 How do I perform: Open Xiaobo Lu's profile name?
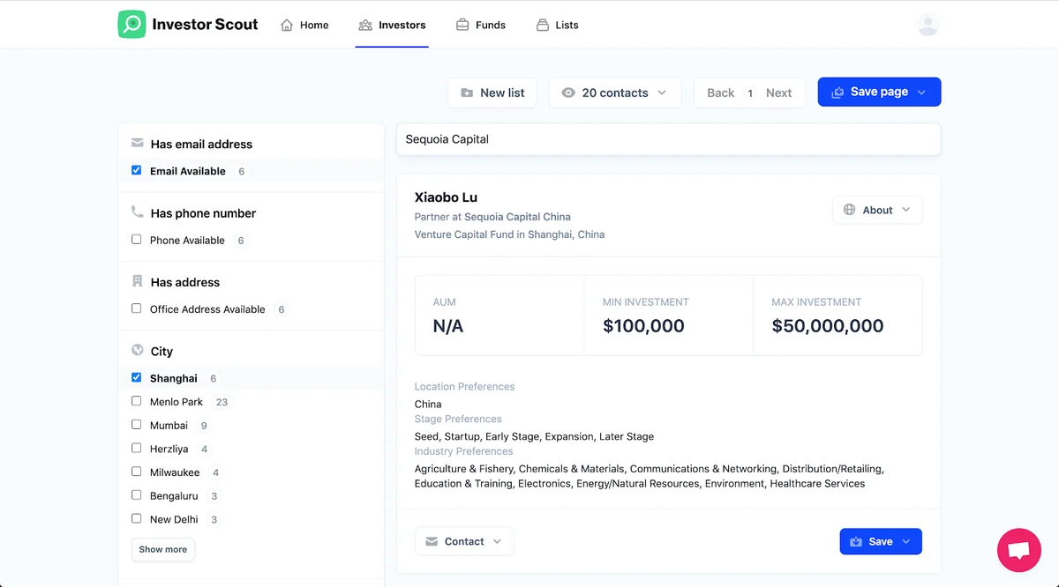pyautogui.click(x=446, y=197)
